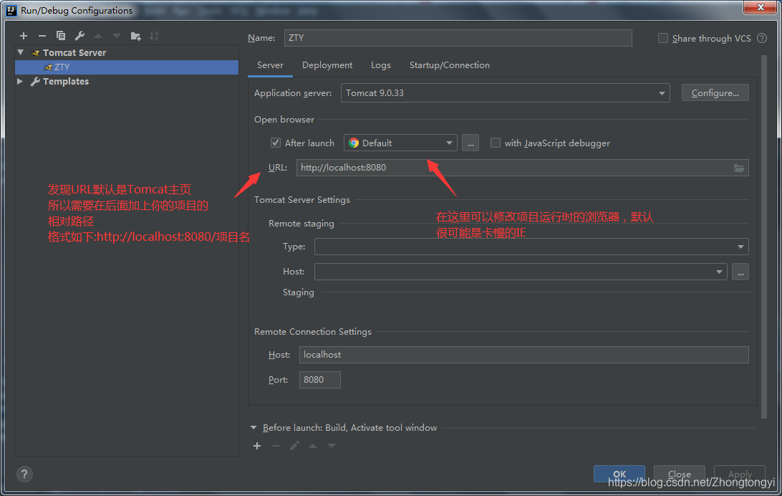
Task: Edit before launch task pencil icon
Action: point(294,446)
